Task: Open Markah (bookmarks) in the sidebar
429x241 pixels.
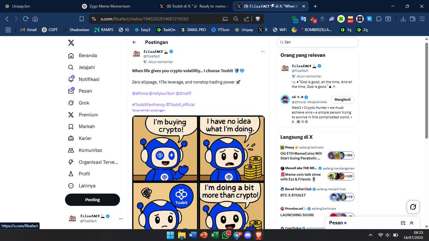Action: point(82,126)
